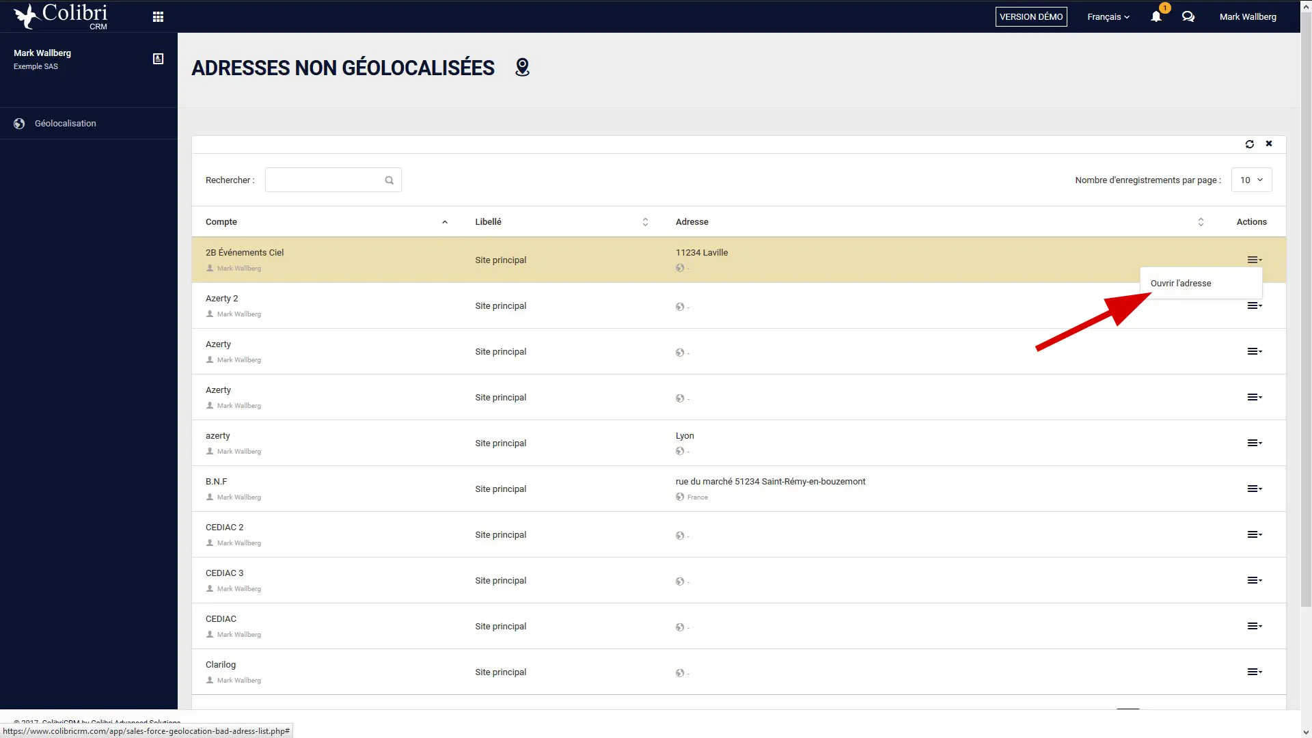Focus the Rechercher search field

pyautogui.click(x=324, y=180)
